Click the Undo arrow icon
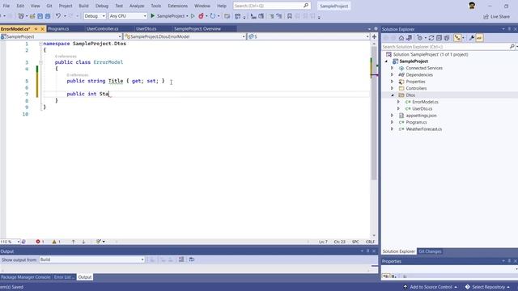 tap(58, 16)
